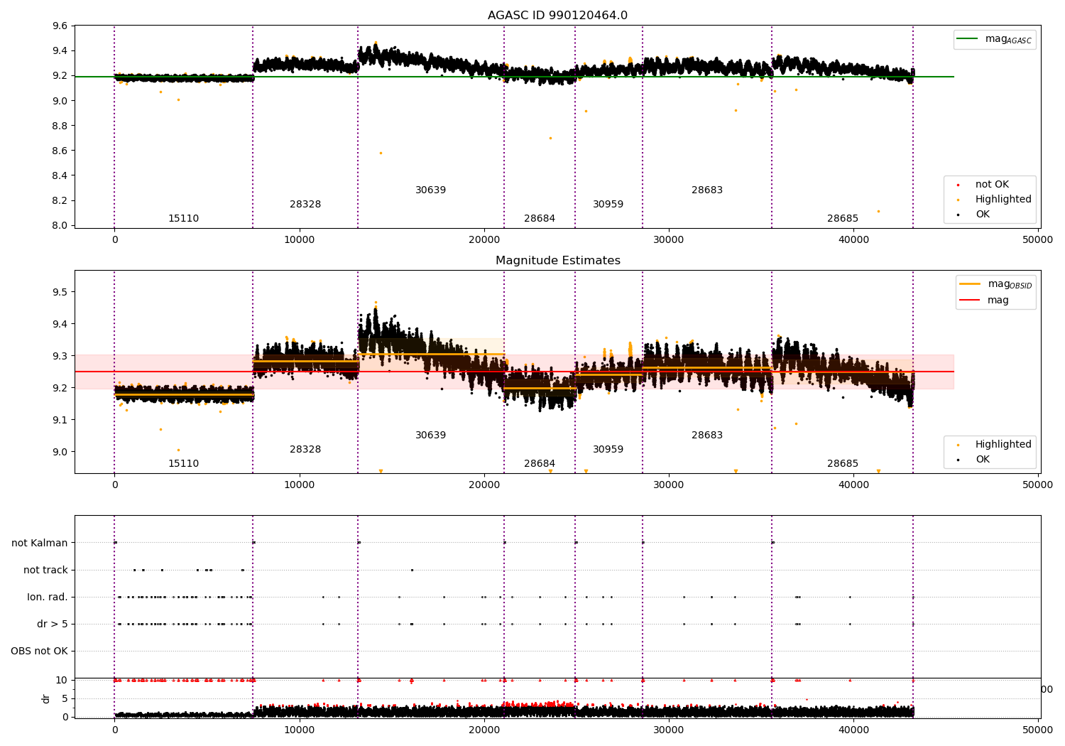The width and height of the screenshot is (1065, 746).
Task: Click the rotated "dr" y-axis label
Action: pos(46,698)
